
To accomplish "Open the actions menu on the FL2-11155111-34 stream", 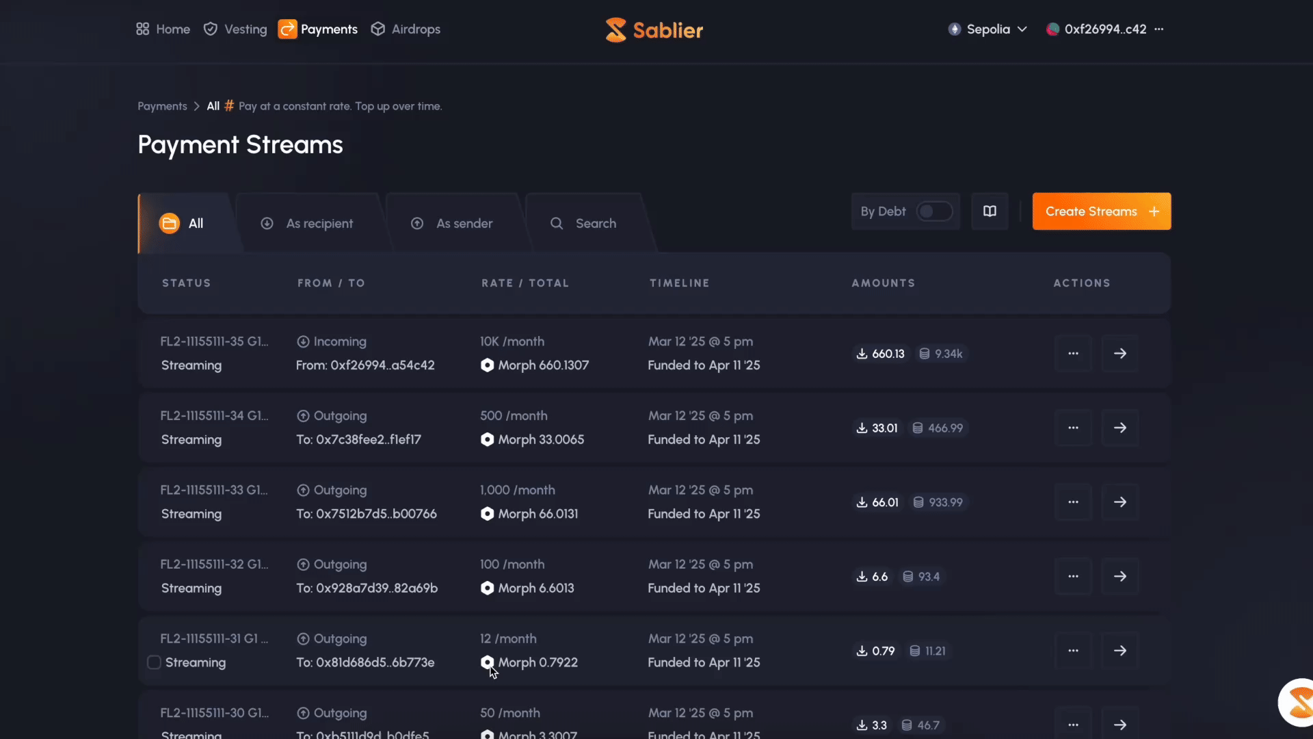I will [x=1073, y=428].
